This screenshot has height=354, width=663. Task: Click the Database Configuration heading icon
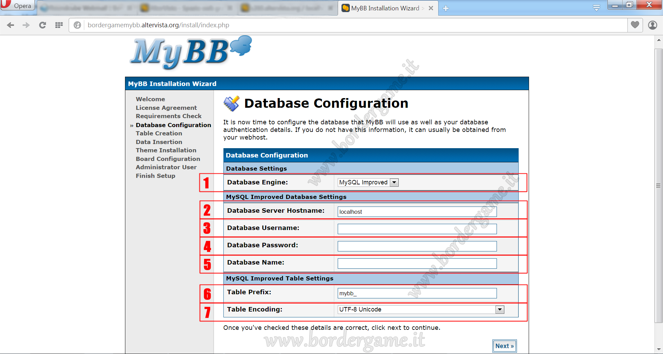pos(231,104)
